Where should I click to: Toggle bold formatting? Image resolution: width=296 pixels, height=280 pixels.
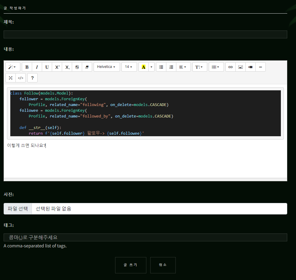(x=27, y=67)
